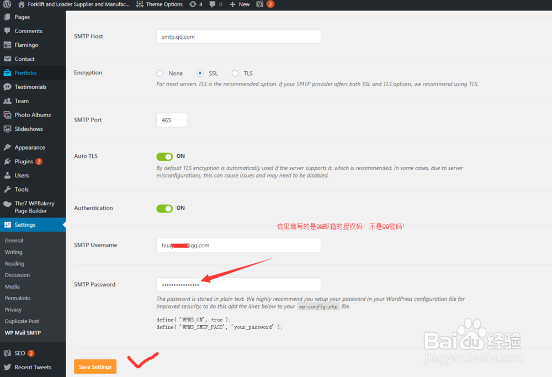The image size is (552, 377).
Task: Click the wp-config.php code text
Action: click(x=319, y=306)
